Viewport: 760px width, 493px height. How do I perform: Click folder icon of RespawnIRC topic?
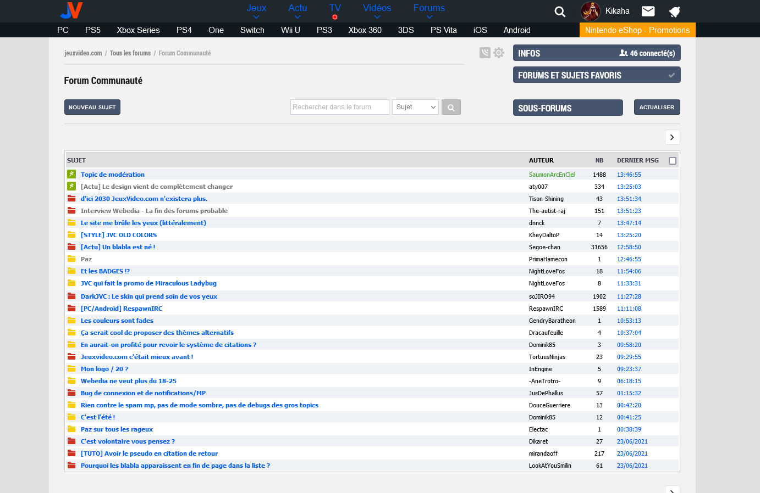click(71, 308)
